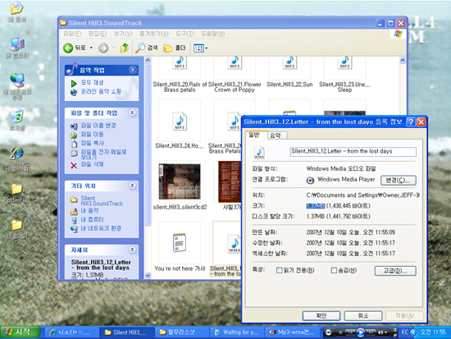This screenshot has height=339, width=451.
Task: Click online music shopping globe link
Action: pyautogui.click(x=101, y=92)
